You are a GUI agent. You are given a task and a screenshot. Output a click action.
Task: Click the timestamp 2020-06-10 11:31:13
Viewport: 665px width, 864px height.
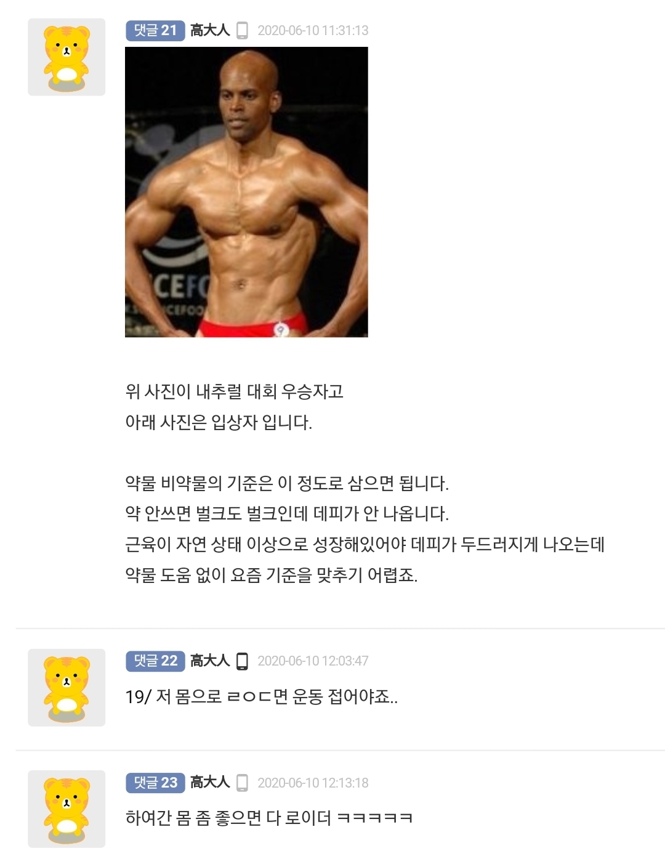313,30
